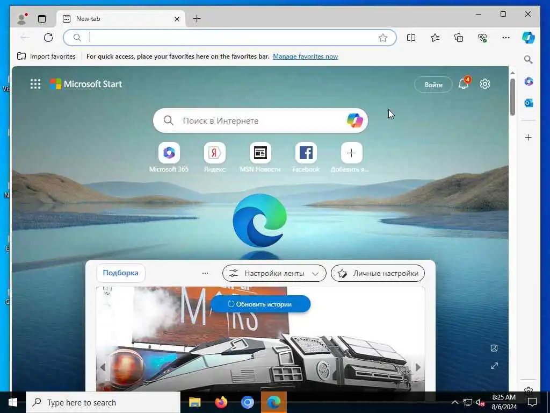Open sidebar Microsoft 365 icon
Viewport: 550px width, 413px height.
click(x=529, y=82)
